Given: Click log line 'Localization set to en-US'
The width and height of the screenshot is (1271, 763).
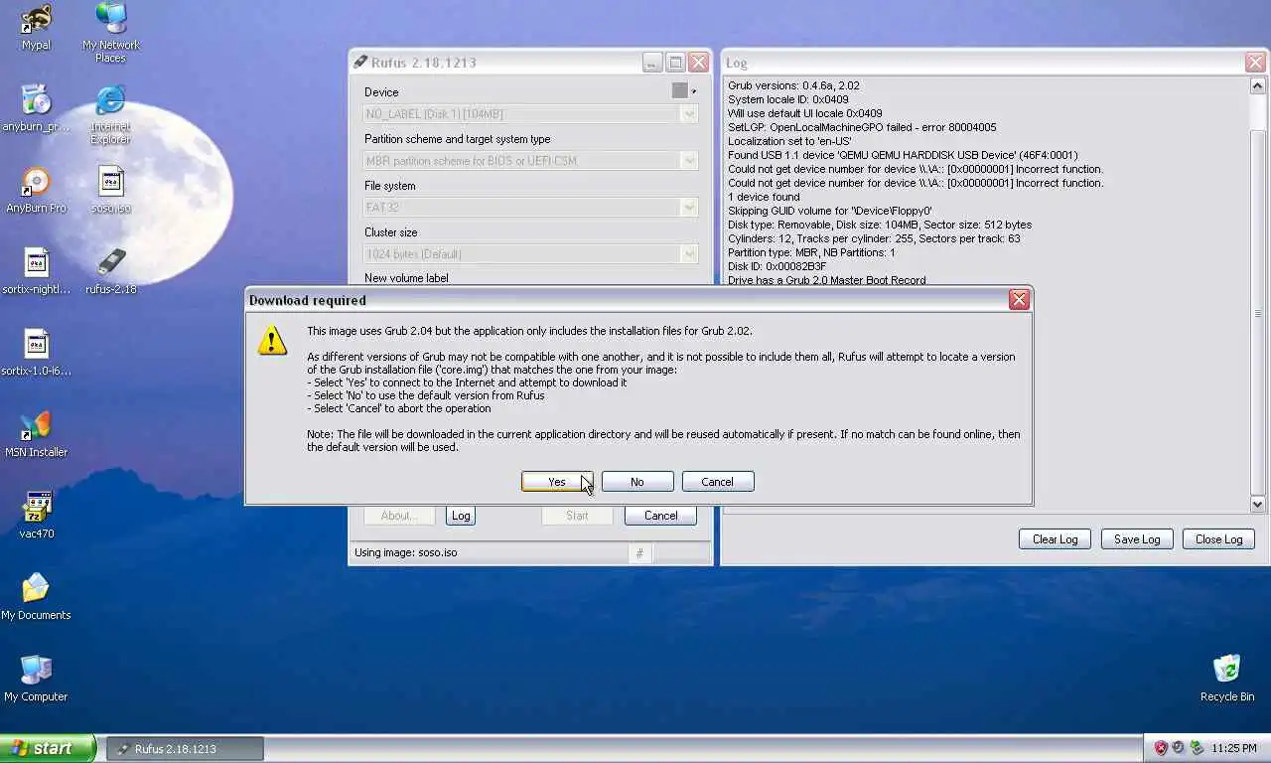Looking at the screenshot, I should [789, 141].
